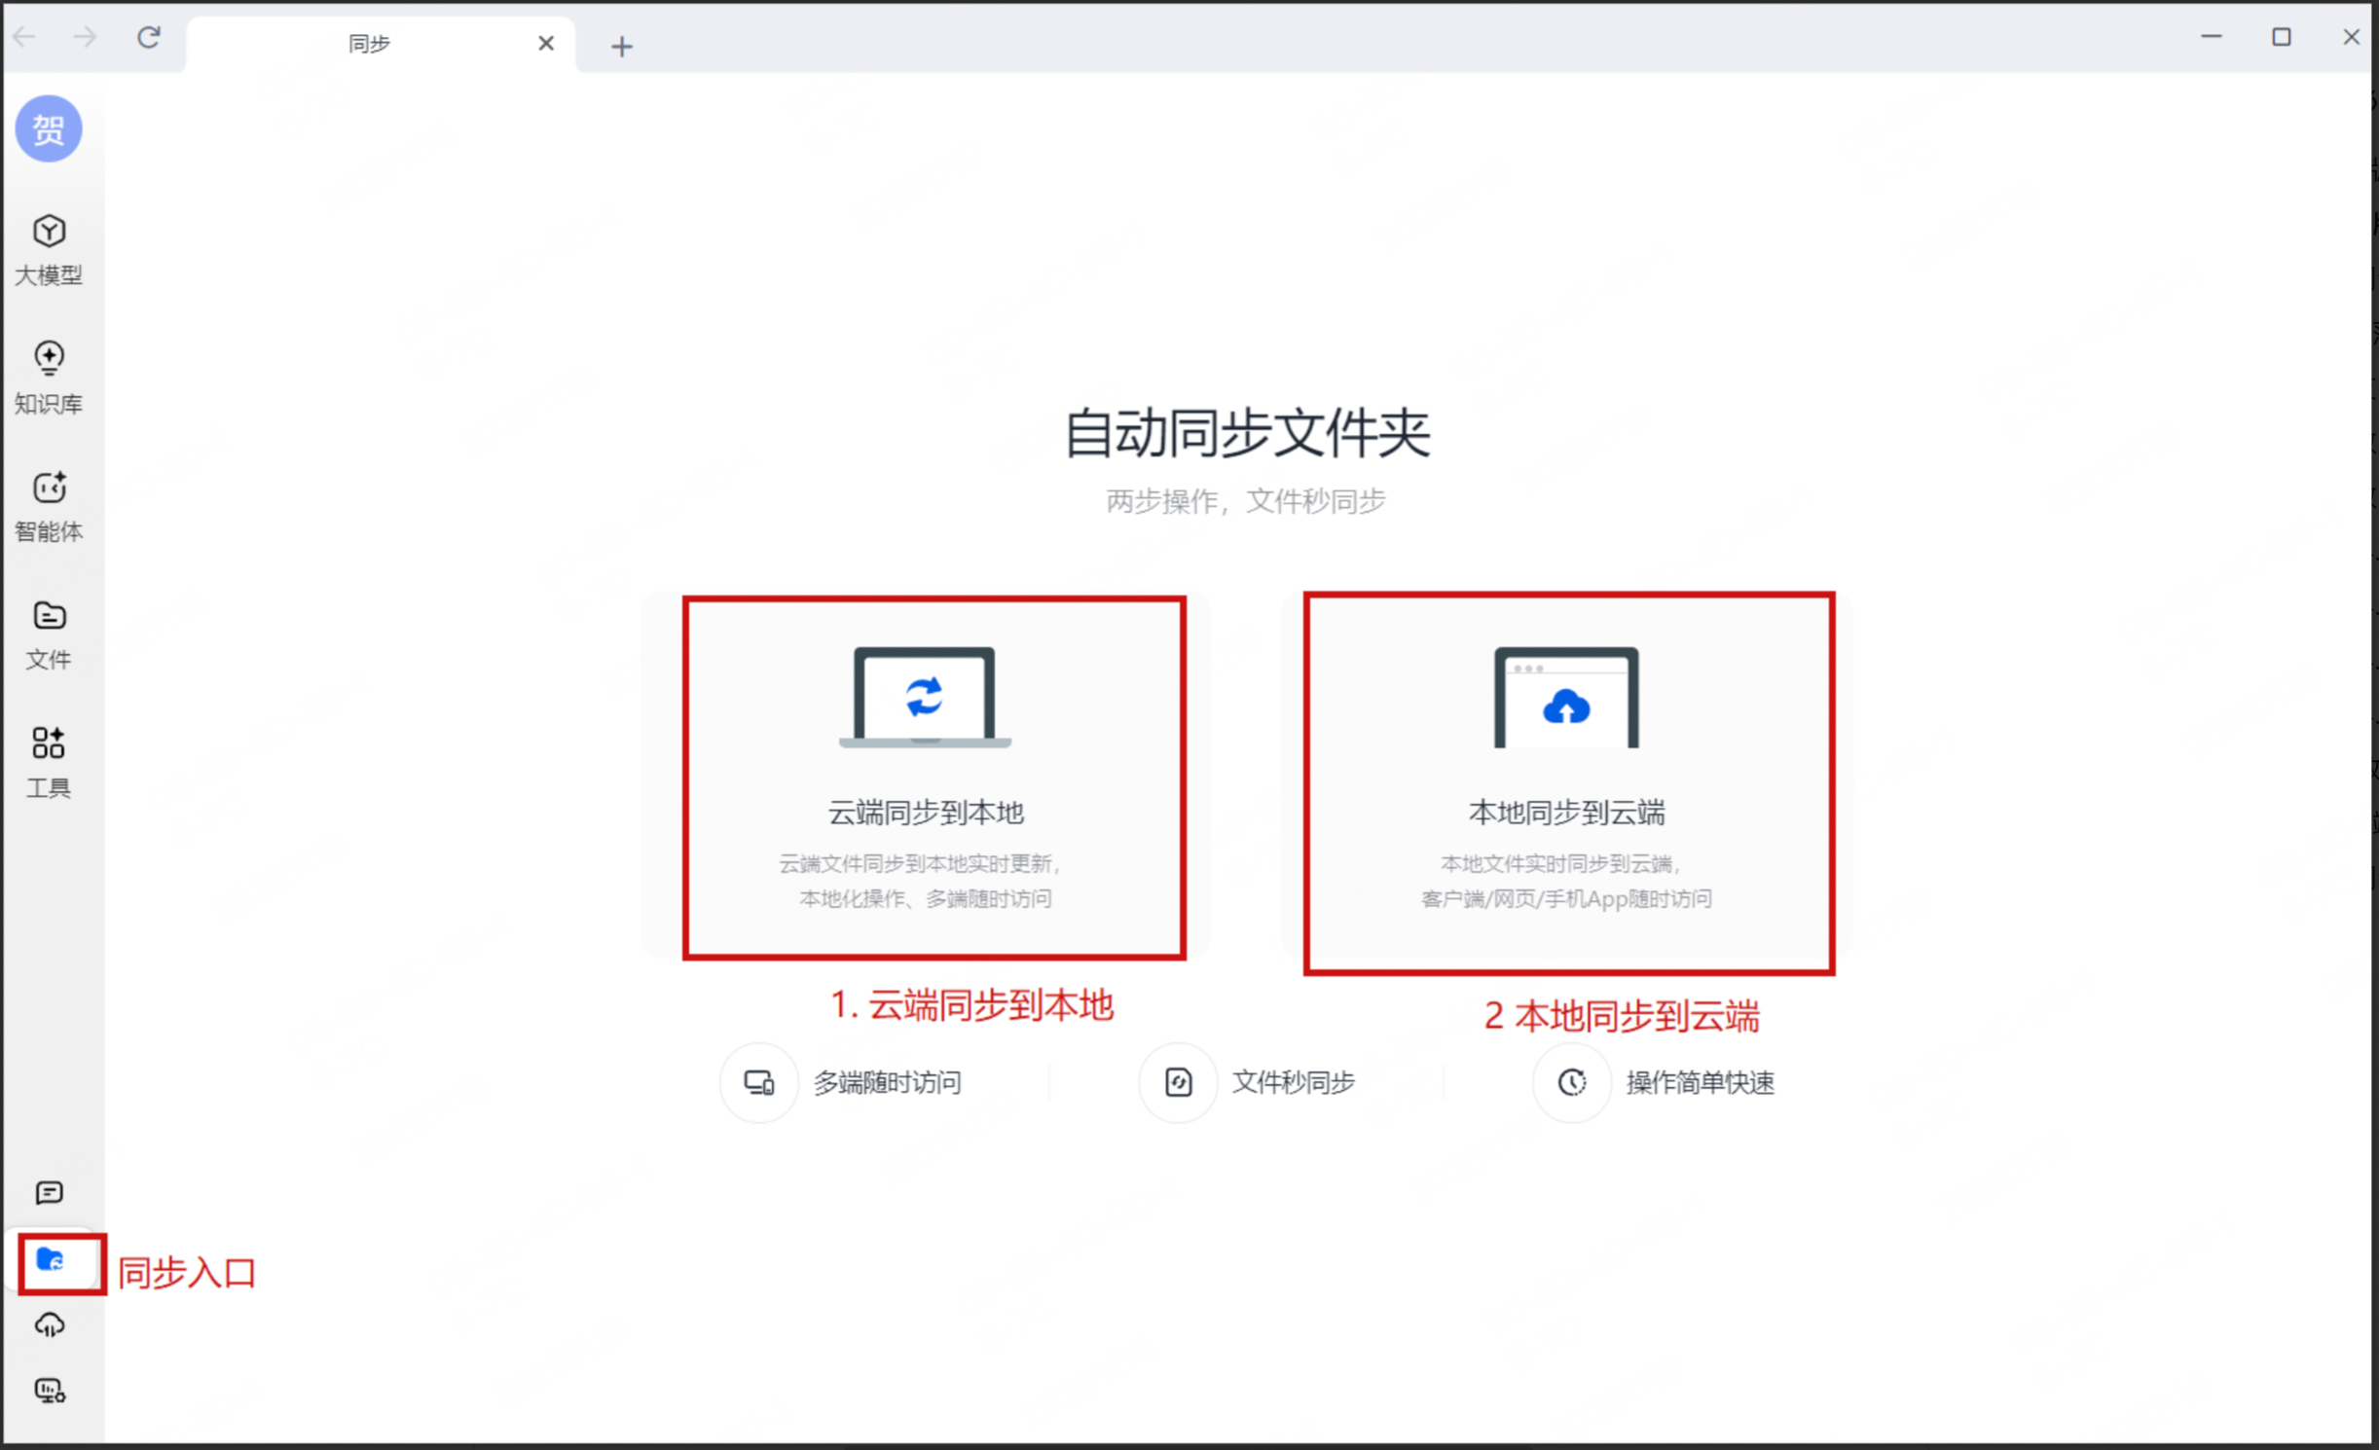The height and width of the screenshot is (1450, 2379).
Task: Click the 贺 user avatar
Action: pos(49,127)
